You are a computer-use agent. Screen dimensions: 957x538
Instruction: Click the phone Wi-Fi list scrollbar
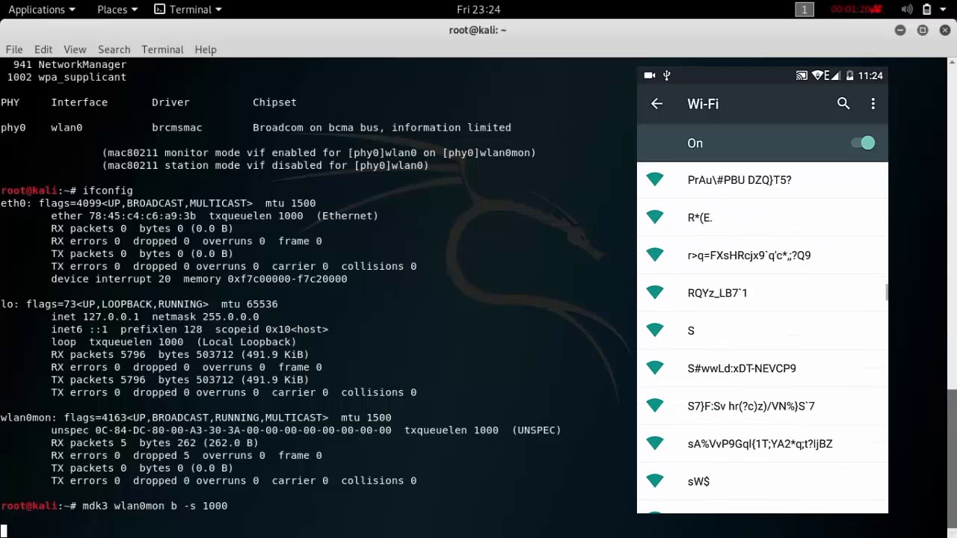click(x=887, y=292)
